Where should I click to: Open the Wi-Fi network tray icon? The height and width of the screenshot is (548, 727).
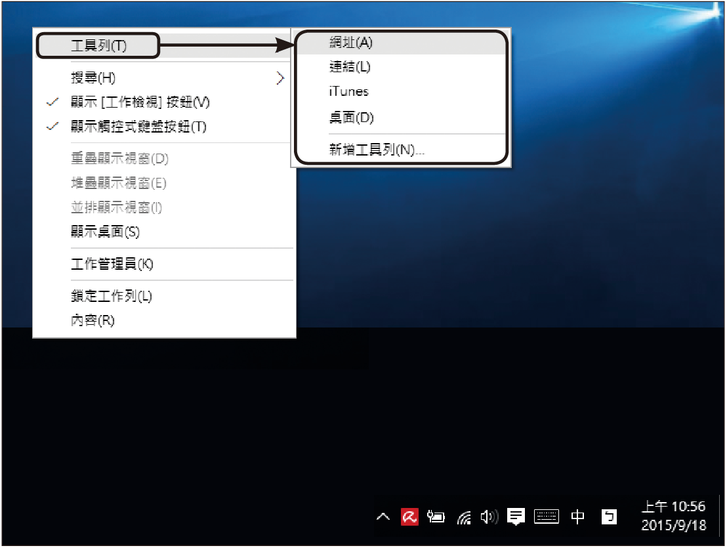click(464, 517)
